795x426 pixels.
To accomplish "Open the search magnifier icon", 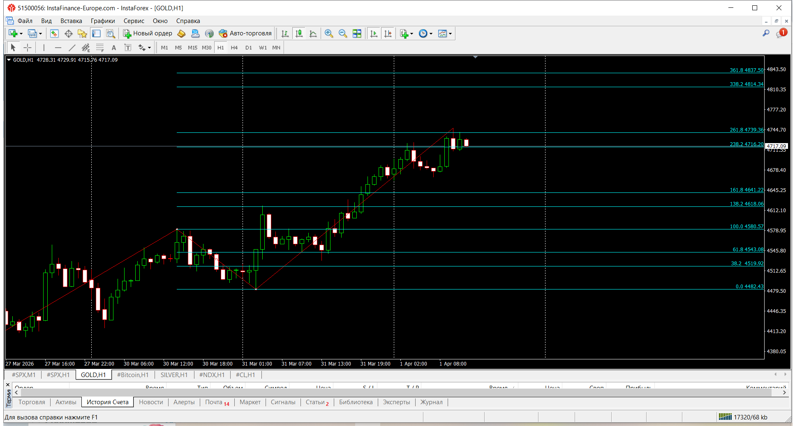I will click(x=766, y=33).
